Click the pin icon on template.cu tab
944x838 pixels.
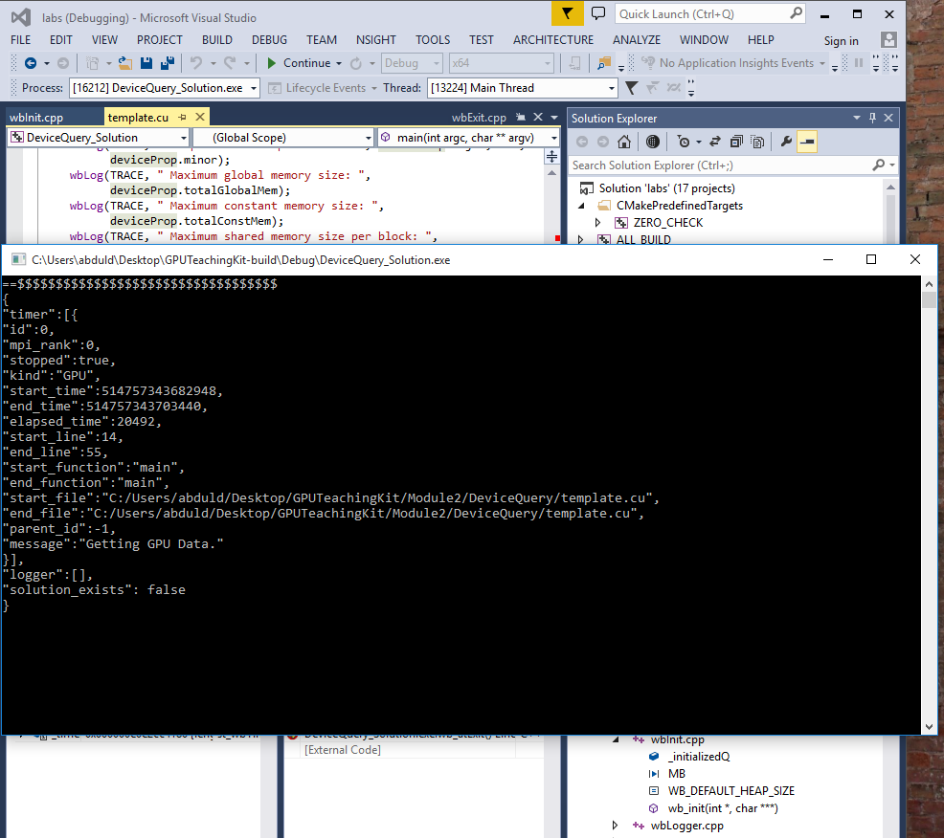[x=183, y=118]
